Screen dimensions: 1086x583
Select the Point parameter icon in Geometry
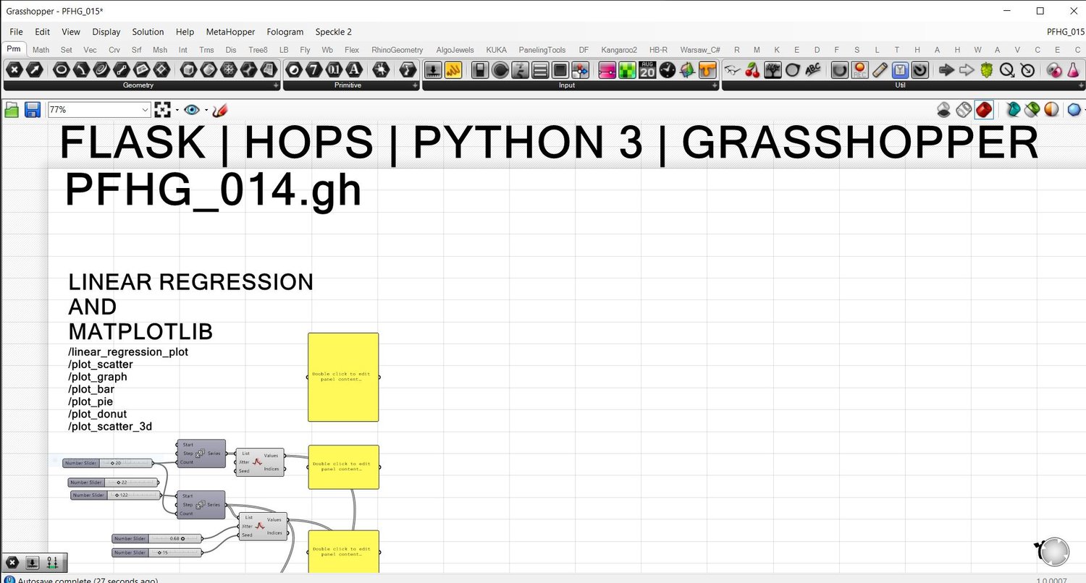pyautogui.click(x=14, y=70)
